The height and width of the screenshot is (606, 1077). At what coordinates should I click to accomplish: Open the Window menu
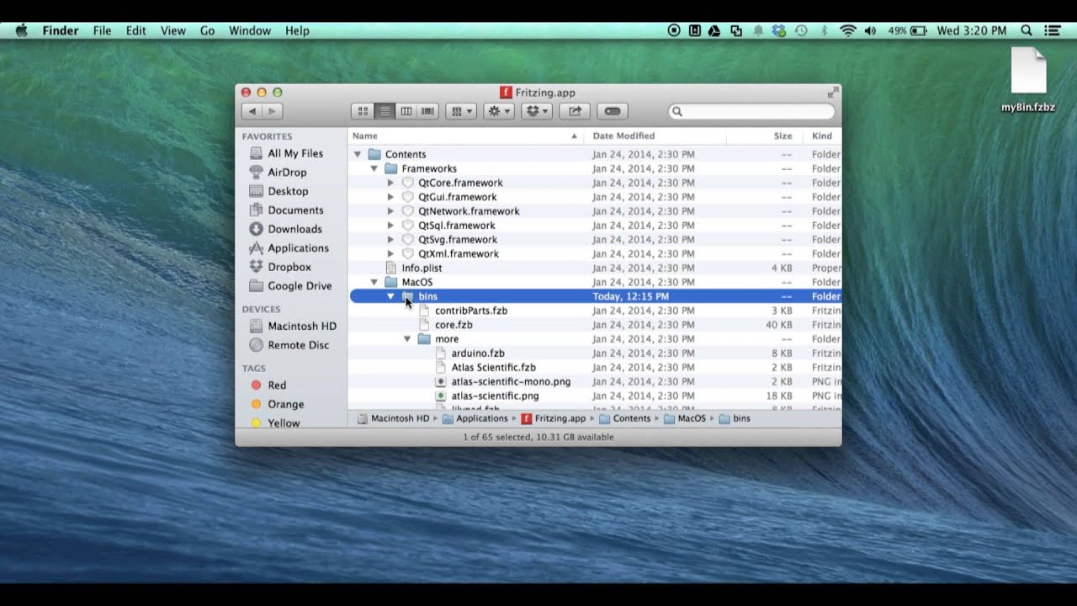(250, 30)
